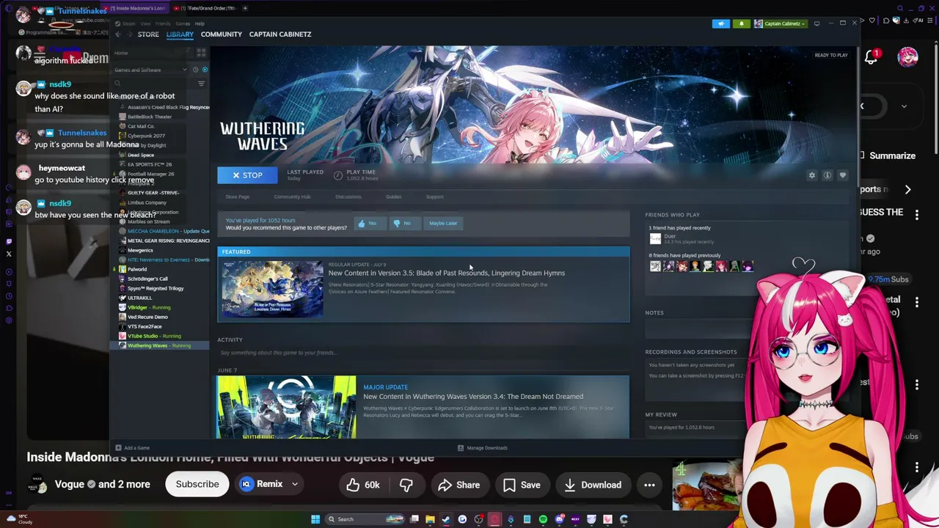This screenshot has width=939, height=528.
Task: Switch library to grid collections view
Action: (200, 53)
